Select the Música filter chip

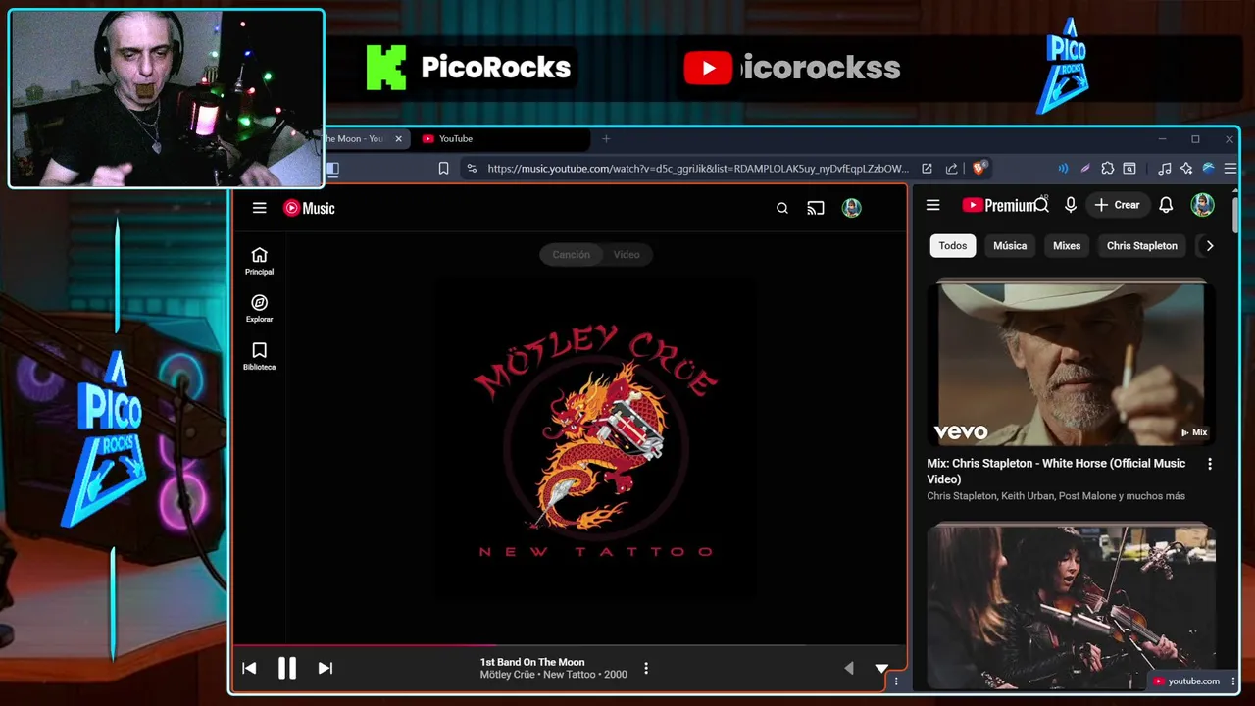pos(1010,246)
